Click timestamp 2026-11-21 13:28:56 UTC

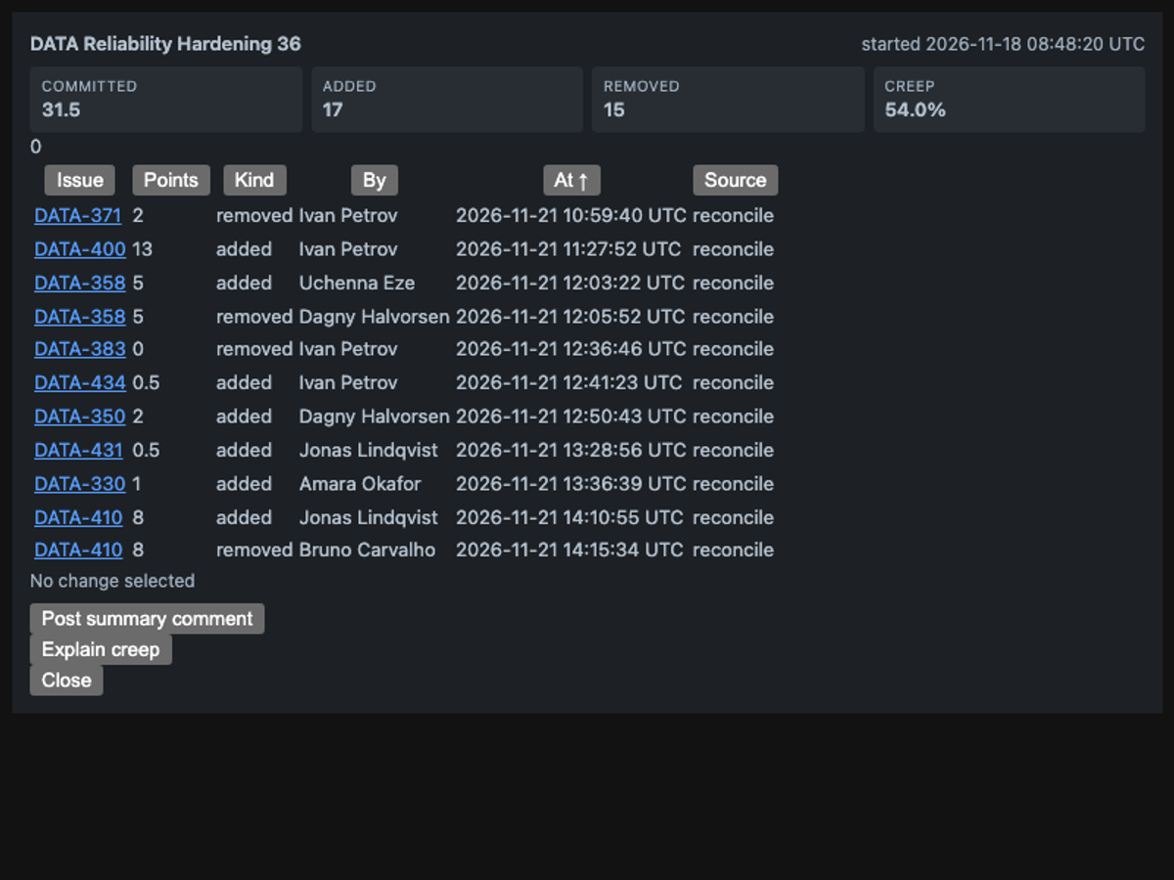tap(571, 450)
